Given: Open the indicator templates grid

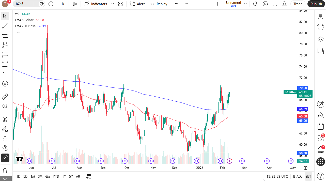Looking at the screenshot, I should [x=120, y=4].
